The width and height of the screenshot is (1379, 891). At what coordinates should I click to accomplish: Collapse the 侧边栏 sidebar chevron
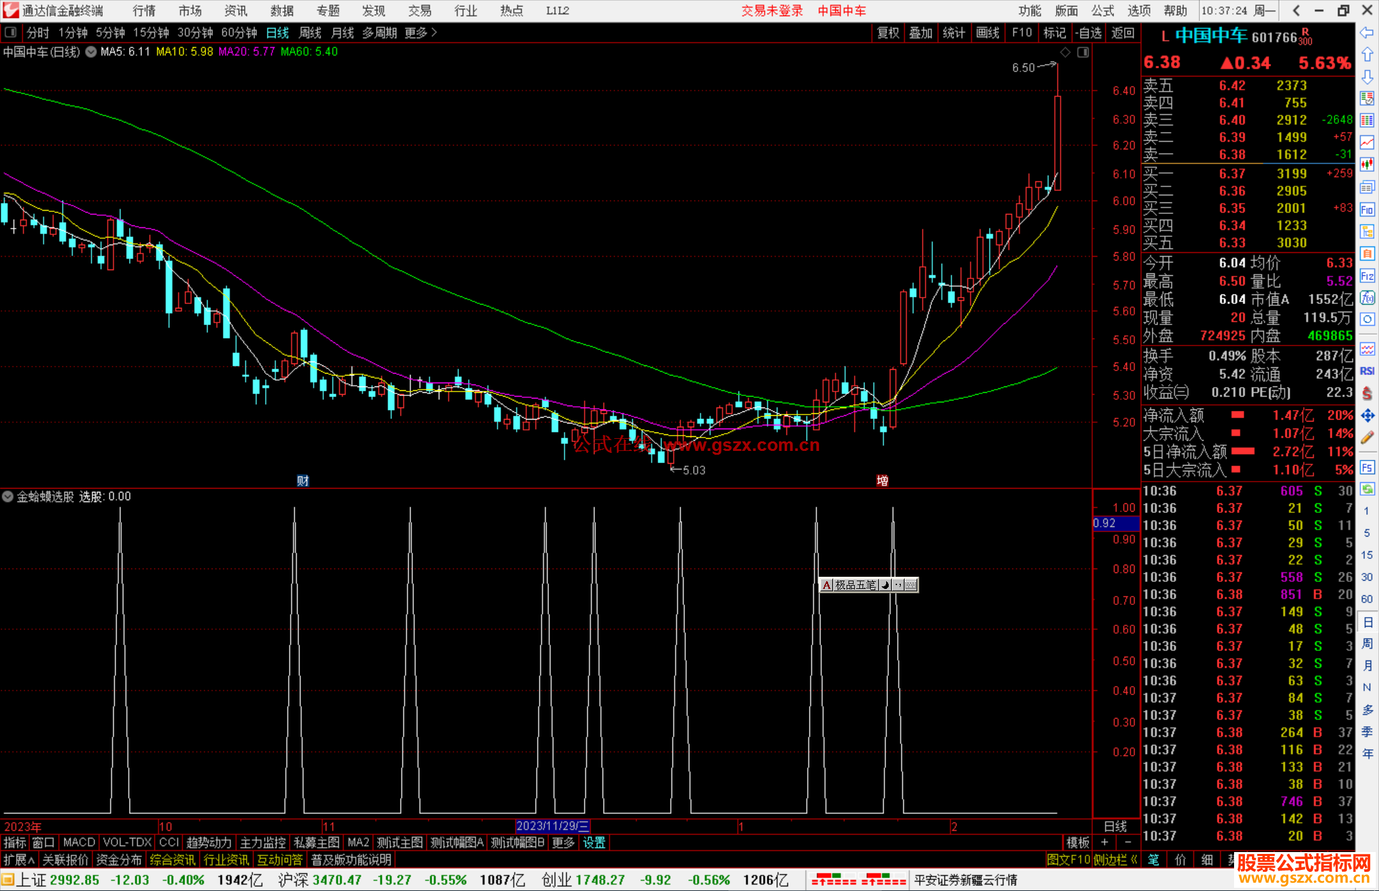coord(1134,860)
